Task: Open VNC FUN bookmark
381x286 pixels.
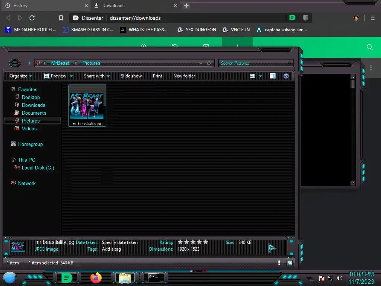Action: pos(236,30)
